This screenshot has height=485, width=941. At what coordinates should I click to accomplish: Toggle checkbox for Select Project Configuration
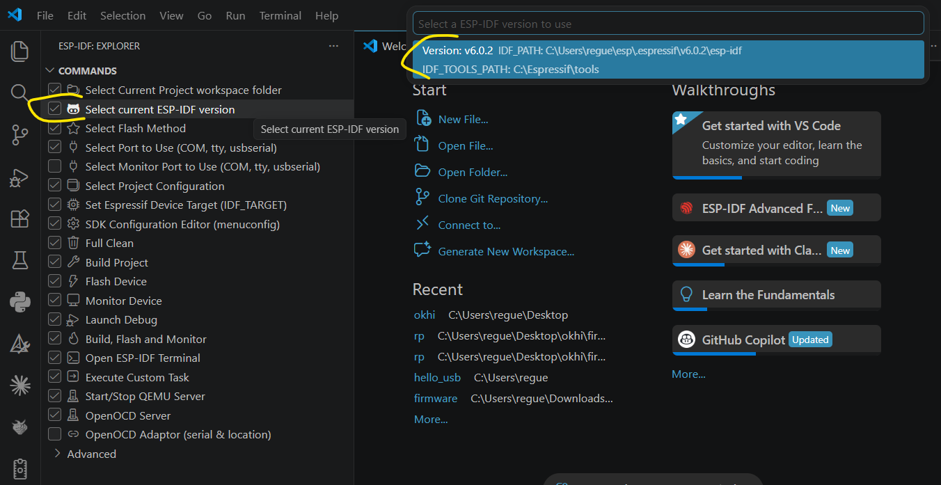54,186
